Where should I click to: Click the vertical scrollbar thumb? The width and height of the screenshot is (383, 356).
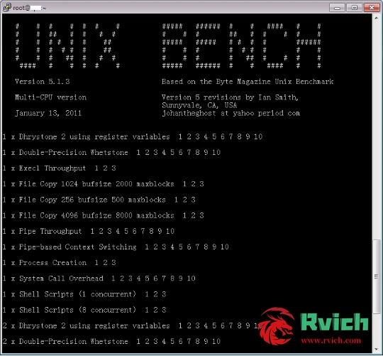377,276
